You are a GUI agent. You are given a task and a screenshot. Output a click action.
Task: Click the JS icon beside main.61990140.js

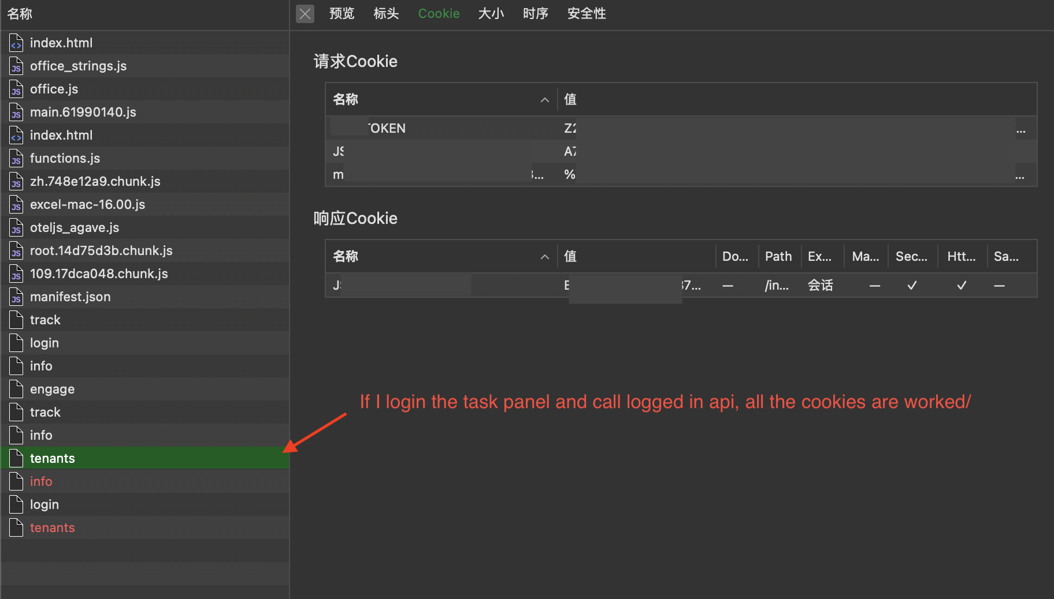pyautogui.click(x=16, y=112)
